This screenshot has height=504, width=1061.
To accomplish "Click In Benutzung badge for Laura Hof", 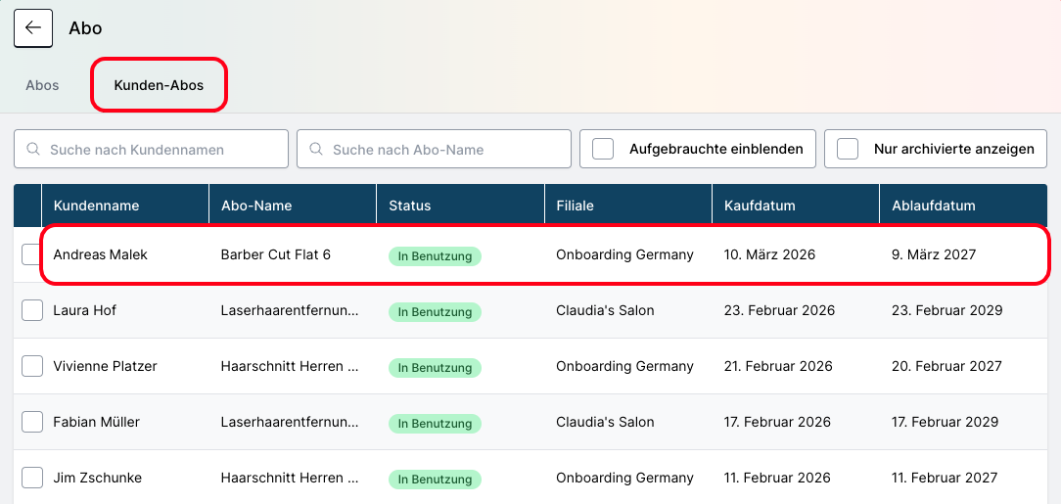I will point(435,312).
